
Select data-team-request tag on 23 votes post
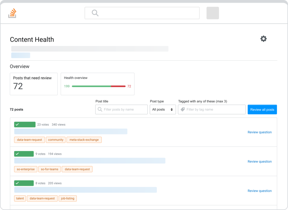point(29,140)
